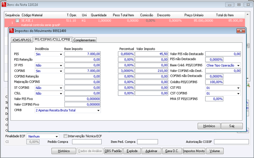Open Base Créd. PIS/COFINS dropdown
Screen dimensions: 254x158
pyautogui.click(x=223, y=65)
